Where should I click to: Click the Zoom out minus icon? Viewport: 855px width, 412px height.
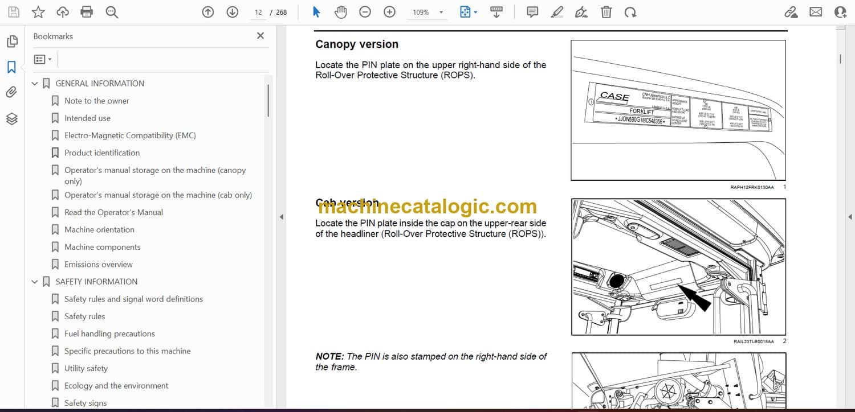[365, 12]
